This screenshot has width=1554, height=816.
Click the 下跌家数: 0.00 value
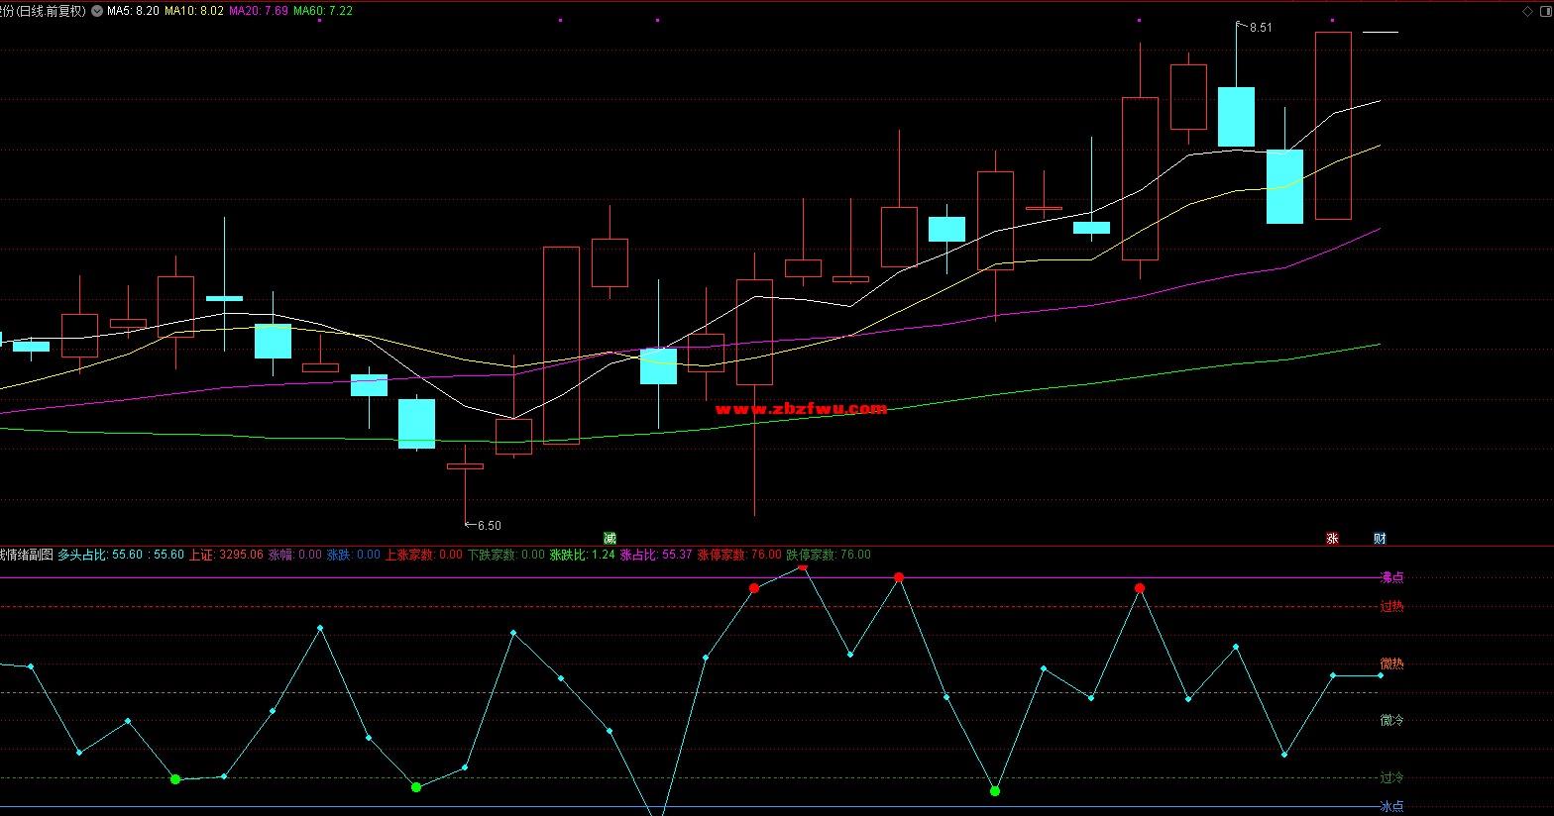506,555
